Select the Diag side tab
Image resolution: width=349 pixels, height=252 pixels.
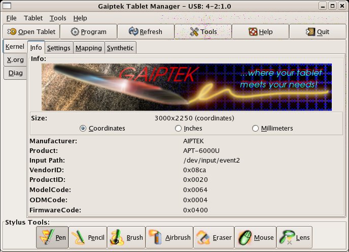[15, 73]
